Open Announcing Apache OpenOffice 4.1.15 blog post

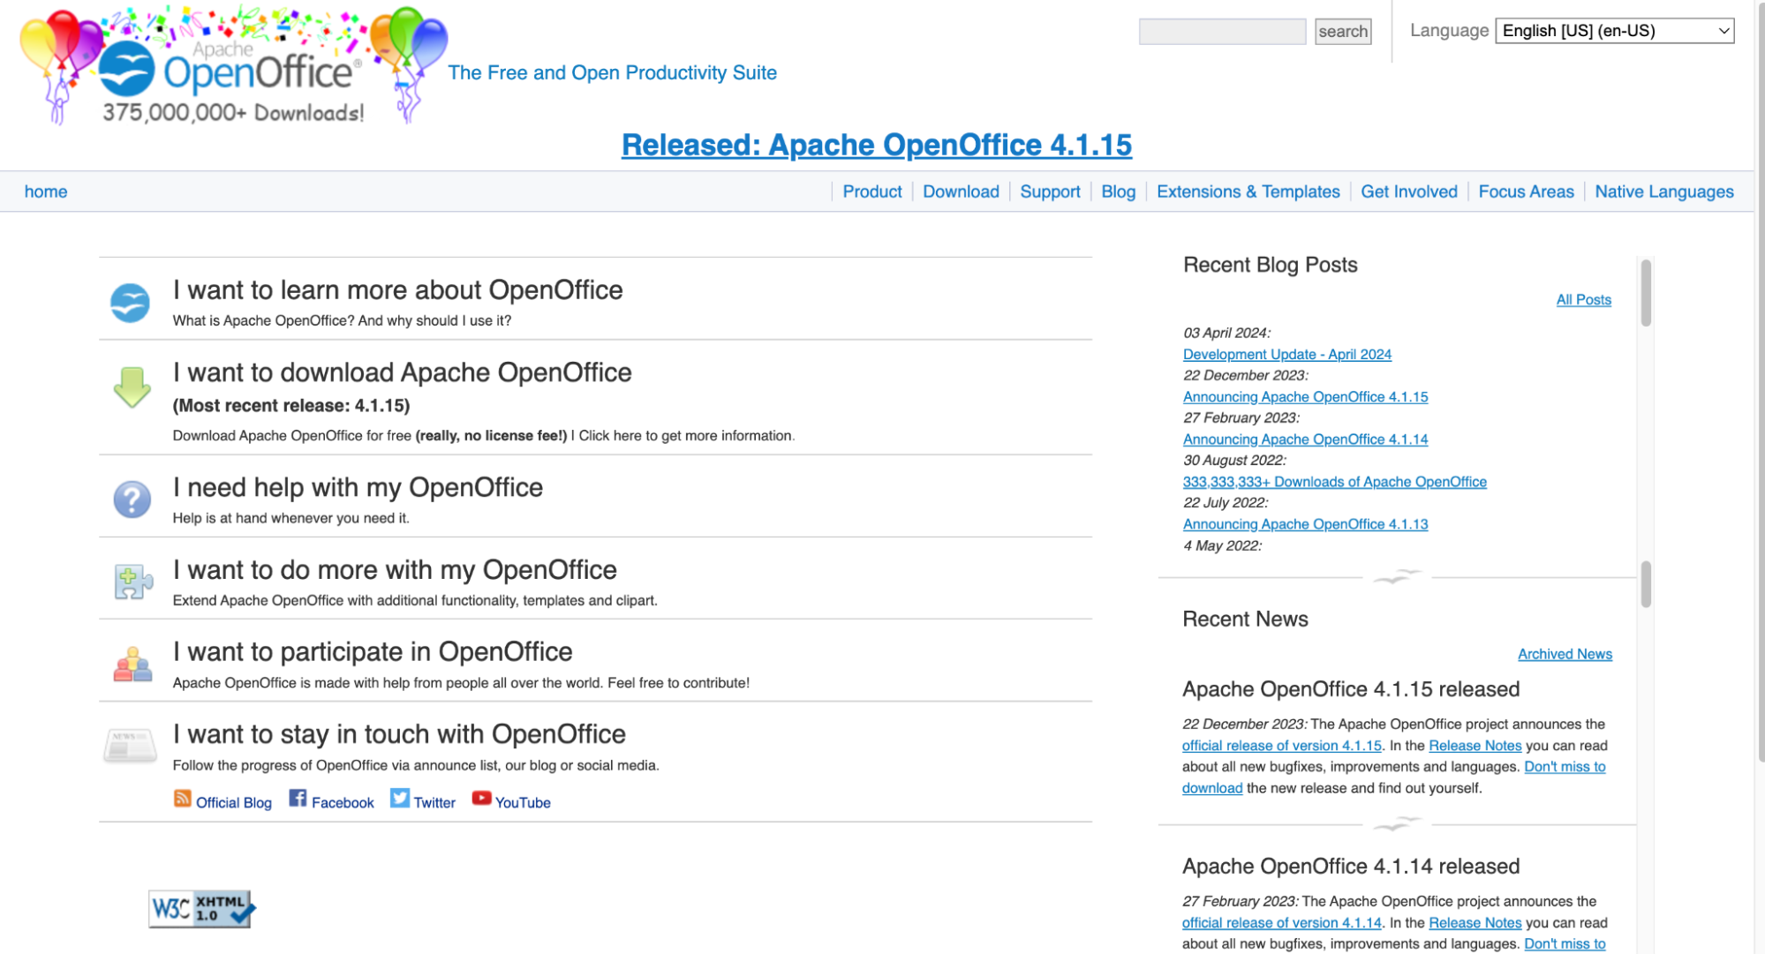click(1305, 397)
